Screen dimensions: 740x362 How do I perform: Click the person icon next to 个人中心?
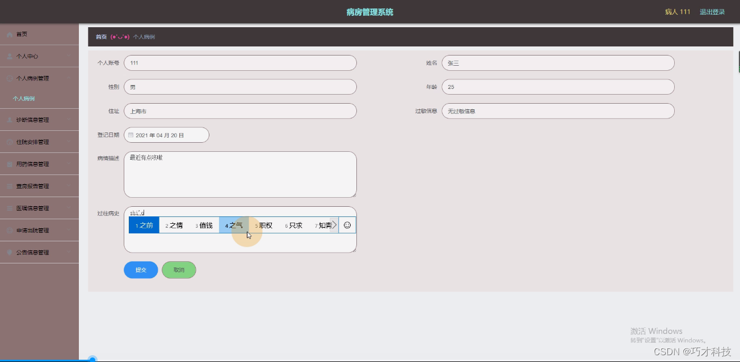pyautogui.click(x=9, y=56)
